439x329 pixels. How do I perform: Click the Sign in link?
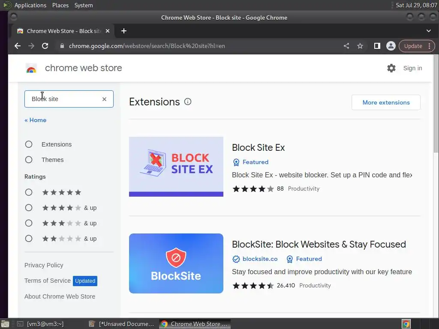pos(412,68)
